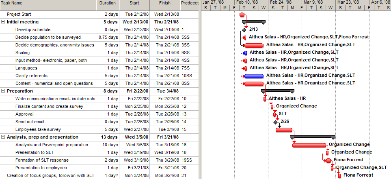Collapse the Initial meeting summary task
The image size is (391, 179).
(x=3, y=22)
